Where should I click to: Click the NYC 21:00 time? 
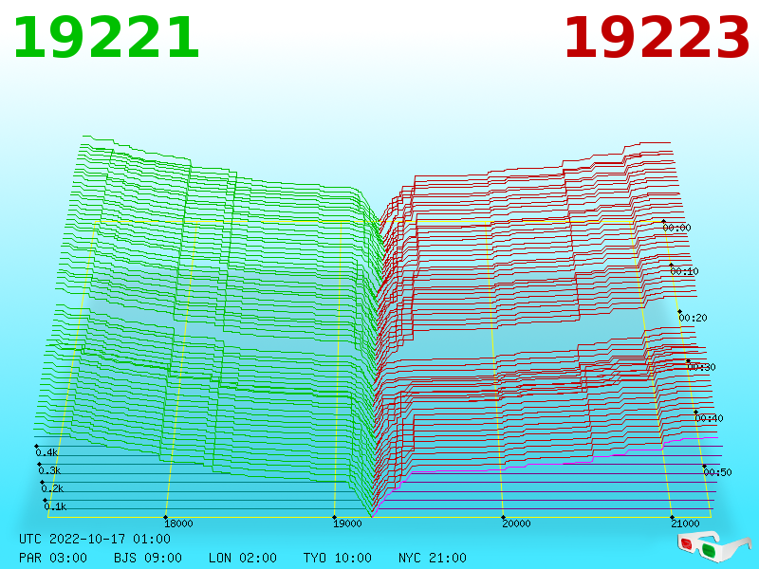point(433,558)
